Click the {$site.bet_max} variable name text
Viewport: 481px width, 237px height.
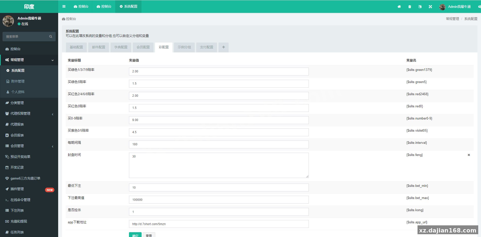[x=418, y=198]
